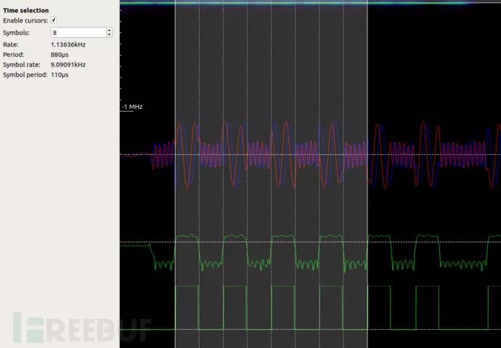Click the Enable cursors label text

tap(25, 21)
